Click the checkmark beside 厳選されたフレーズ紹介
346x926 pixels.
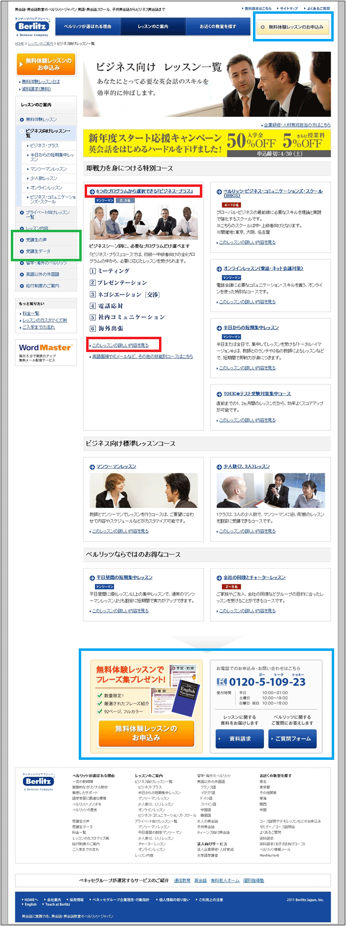click(x=99, y=704)
